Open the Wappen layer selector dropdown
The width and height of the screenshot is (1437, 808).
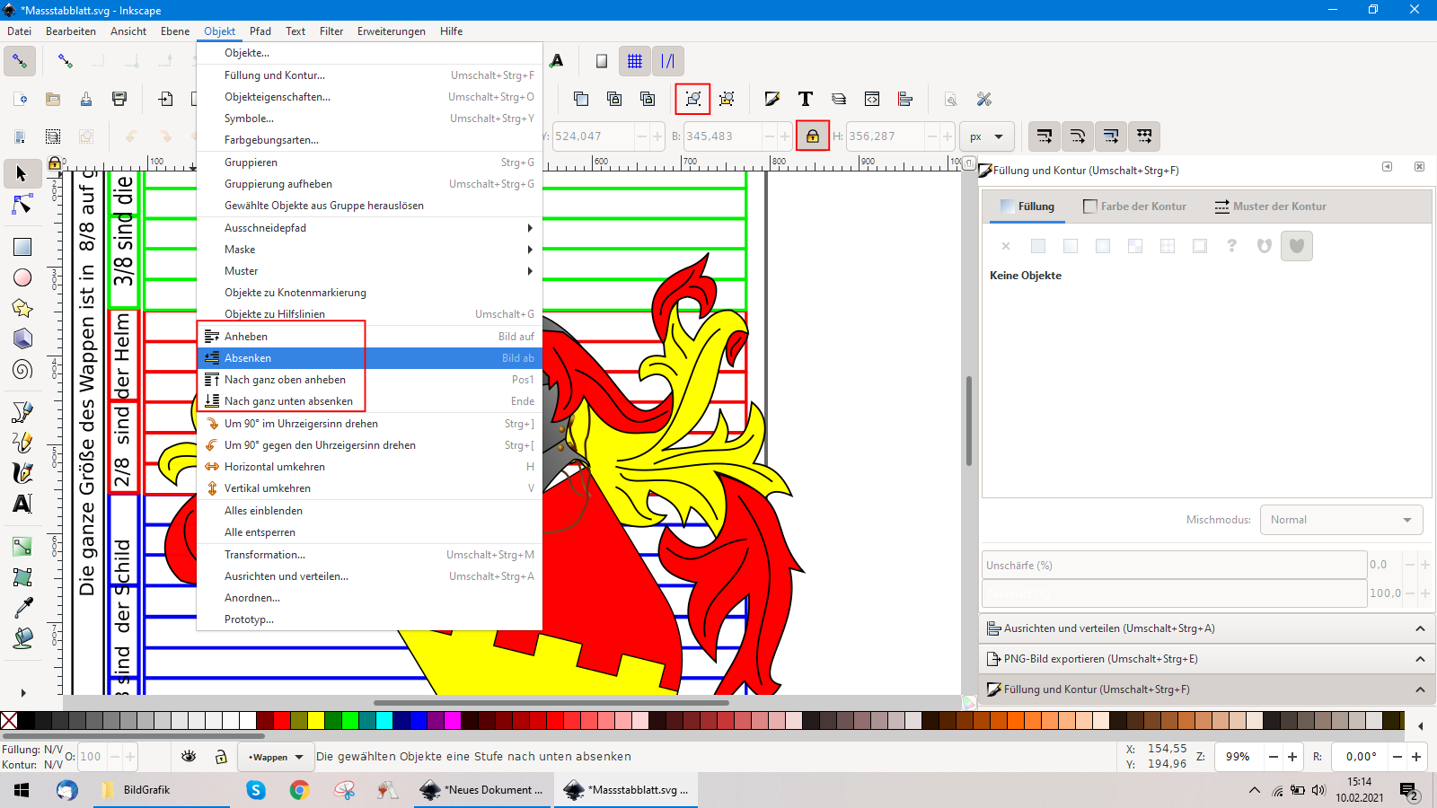(x=276, y=757)
